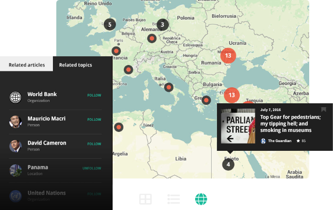333x210 pixels.
Task: Select the marker in southern Francia
Action: [128, 69]
